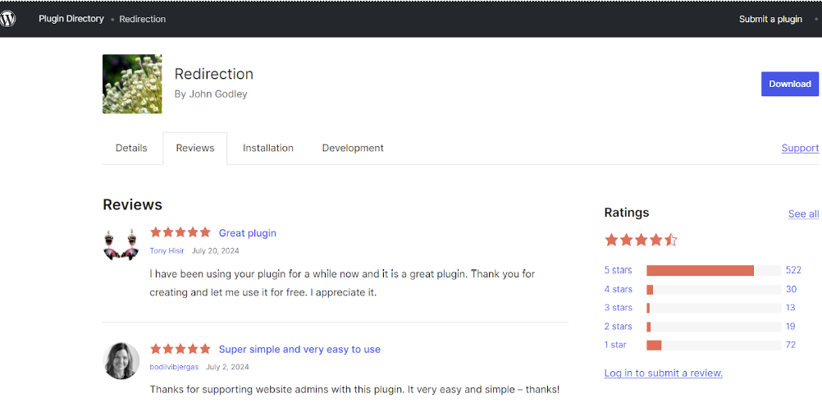
Task: Filter reviews by 1 star link
Action: pyautogui.click(x=615, y=345)
